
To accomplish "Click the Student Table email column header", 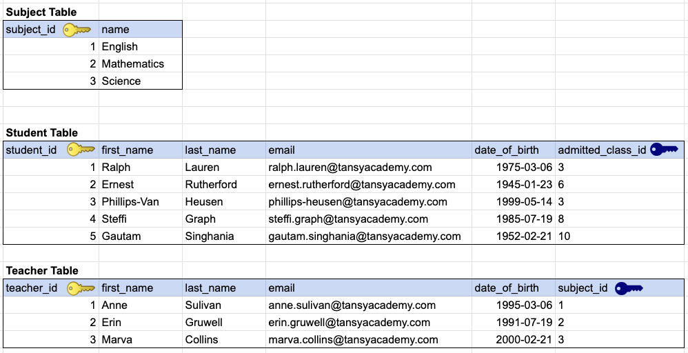I will pyautogui.click(x=369, y=150).
